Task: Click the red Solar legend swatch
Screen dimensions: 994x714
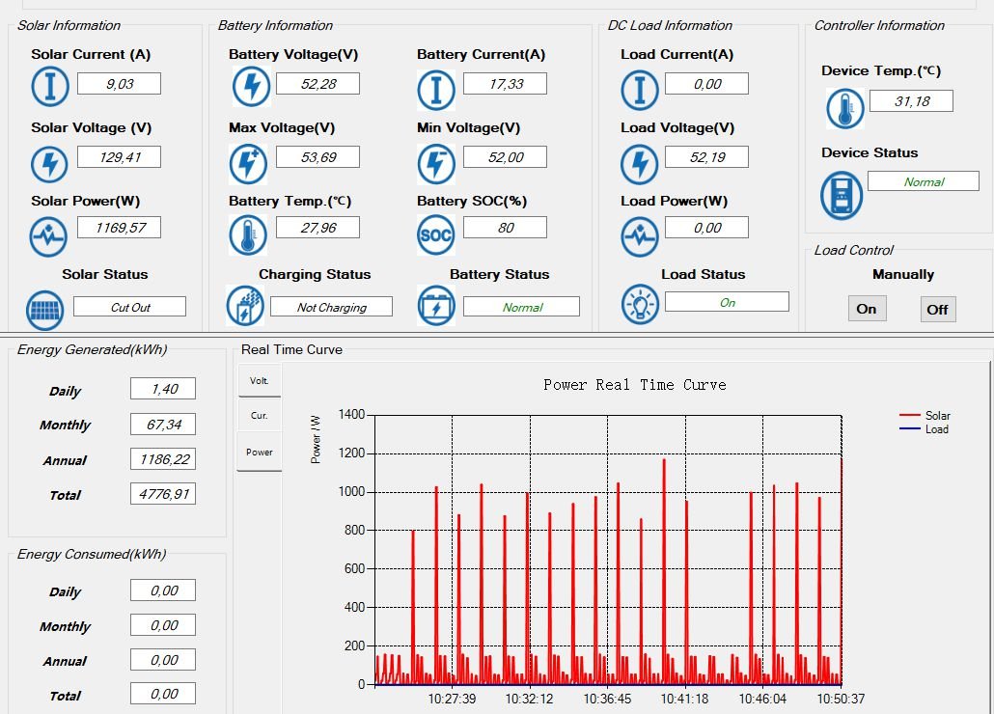Action: coord(910,416)
